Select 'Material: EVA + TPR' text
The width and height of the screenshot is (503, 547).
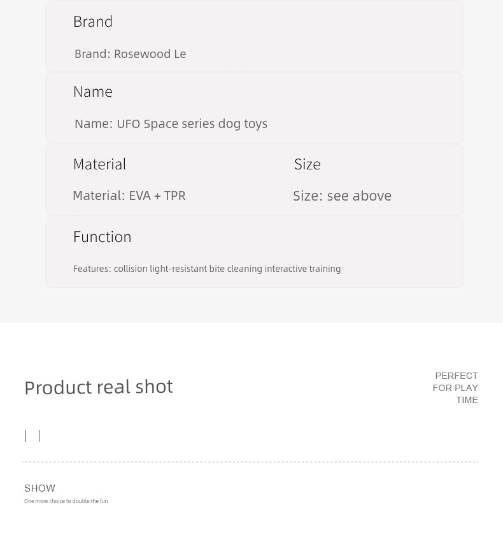pos(129,195)
